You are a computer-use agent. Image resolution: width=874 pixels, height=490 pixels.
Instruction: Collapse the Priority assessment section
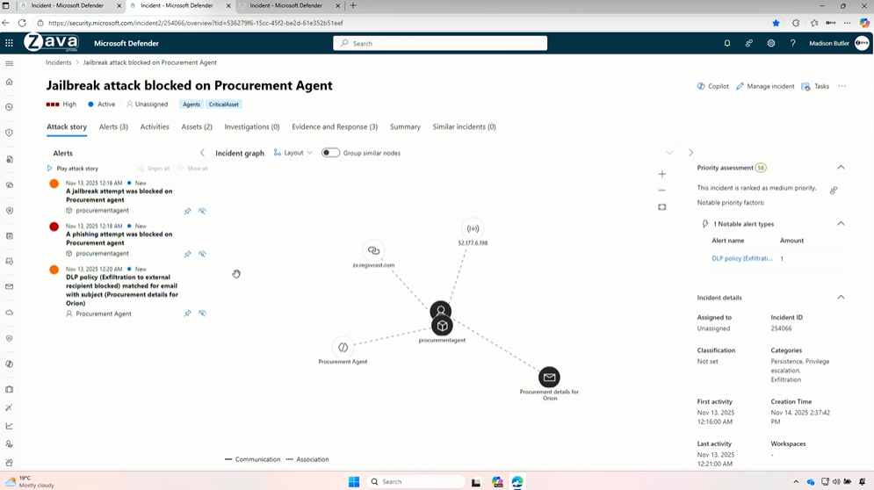[x=841, y=167]
